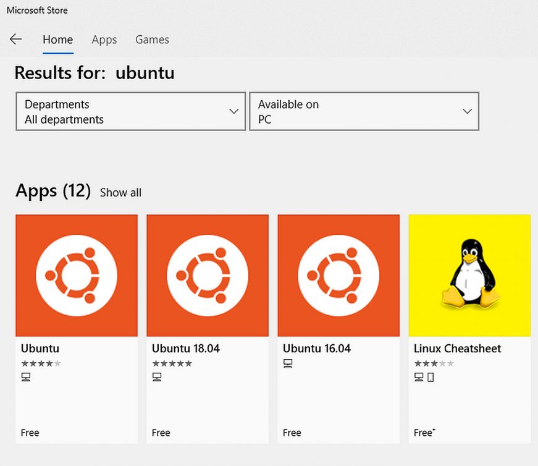
Task: Click the Microsoft Store window title
Action: click(37, 11)
